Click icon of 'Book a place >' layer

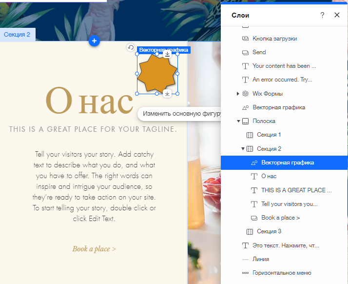pyautogui.click(x=254, y=218)
